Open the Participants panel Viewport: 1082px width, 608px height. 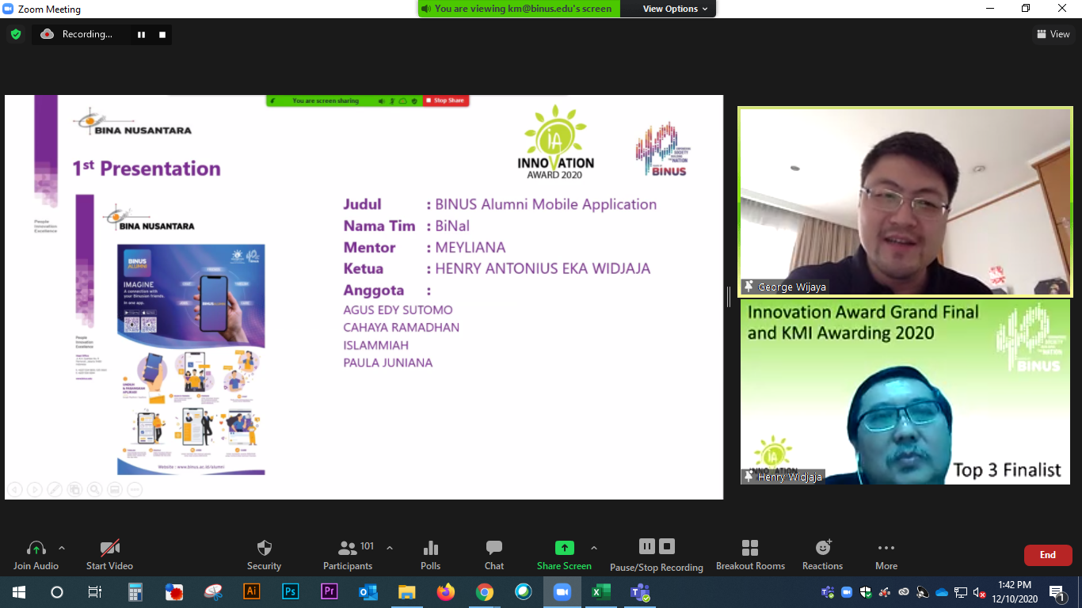[x=347, y=554]
